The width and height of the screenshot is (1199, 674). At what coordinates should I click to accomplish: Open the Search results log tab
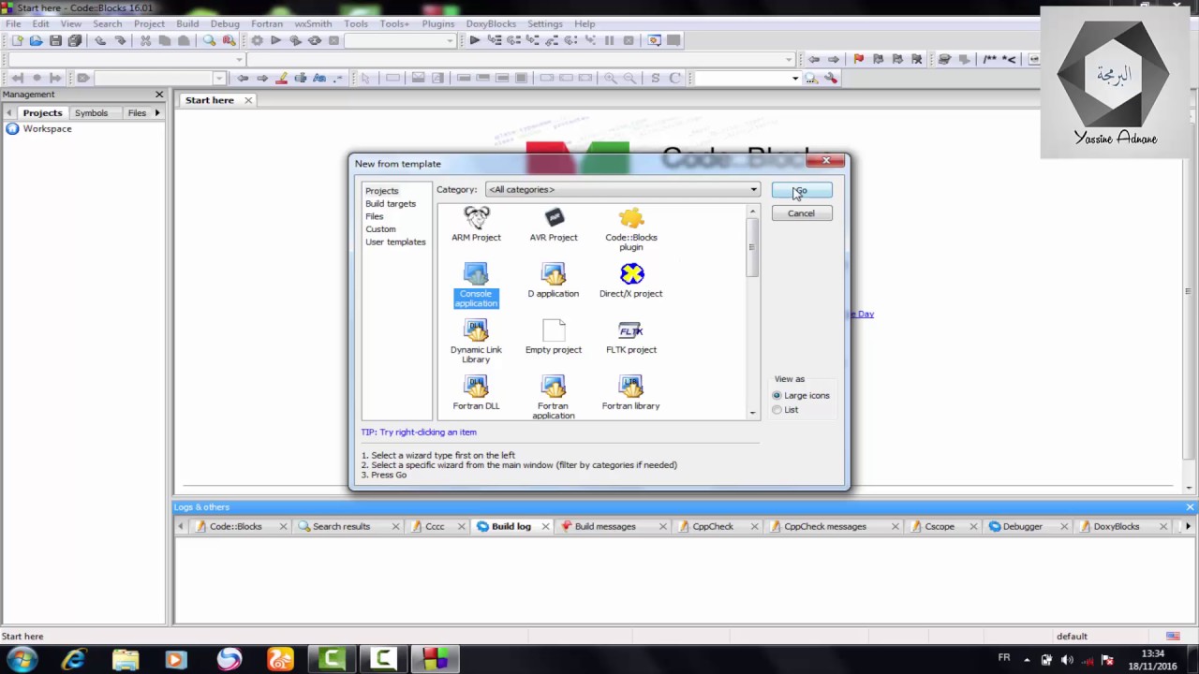[x=341, y=526]
